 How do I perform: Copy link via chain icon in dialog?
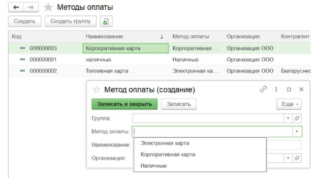point(263,89)
